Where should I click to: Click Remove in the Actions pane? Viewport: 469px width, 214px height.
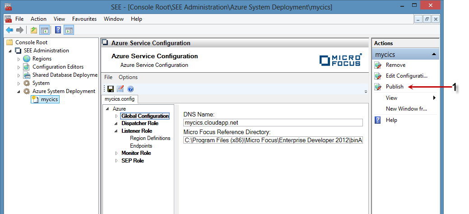[x=395, y=65]
